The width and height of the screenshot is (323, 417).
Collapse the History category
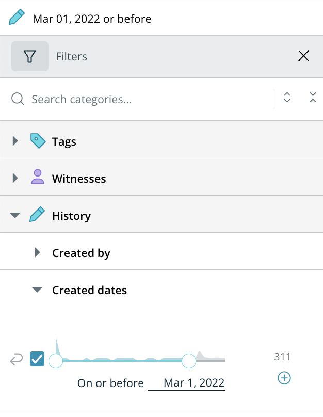click(x=15, y=215)
